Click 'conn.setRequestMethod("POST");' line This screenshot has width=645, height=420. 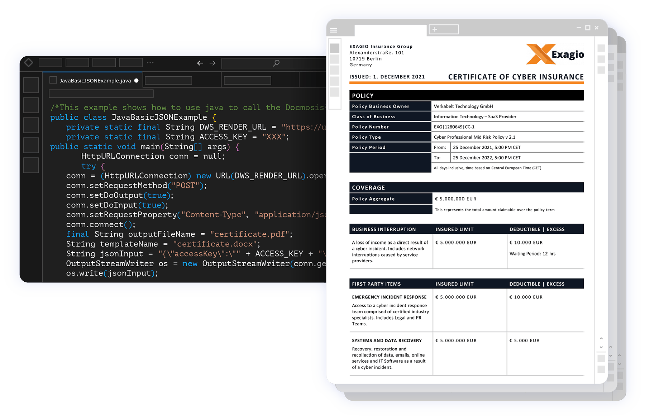[137, 185]
